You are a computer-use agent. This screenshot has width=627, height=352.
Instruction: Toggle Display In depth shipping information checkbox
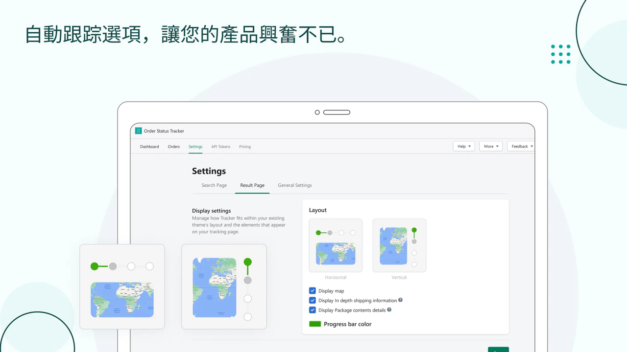click(x=313, y=300)
